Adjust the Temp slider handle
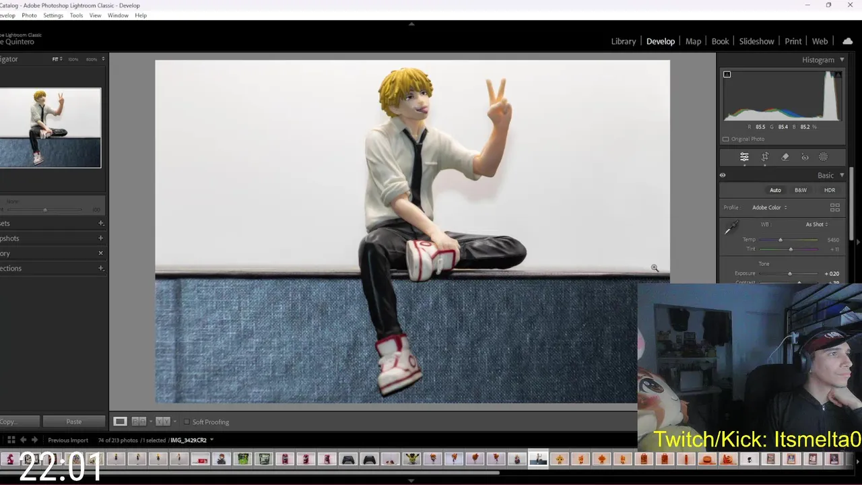The width and height of the screenshot is (862, 485). 781,240
